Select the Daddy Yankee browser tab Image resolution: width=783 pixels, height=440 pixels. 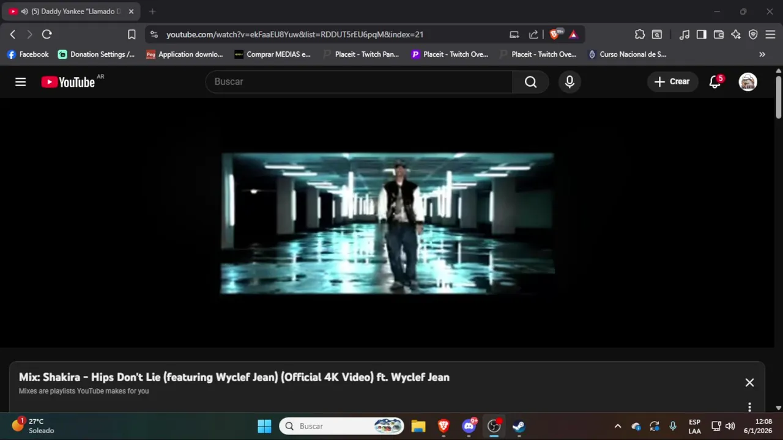click(x=72, y=12)
